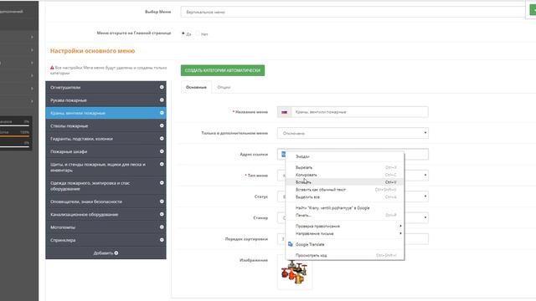Screen dimensions: 536x301
Task: Click minus icon on Спринклера row
Action: pos(162,240)
